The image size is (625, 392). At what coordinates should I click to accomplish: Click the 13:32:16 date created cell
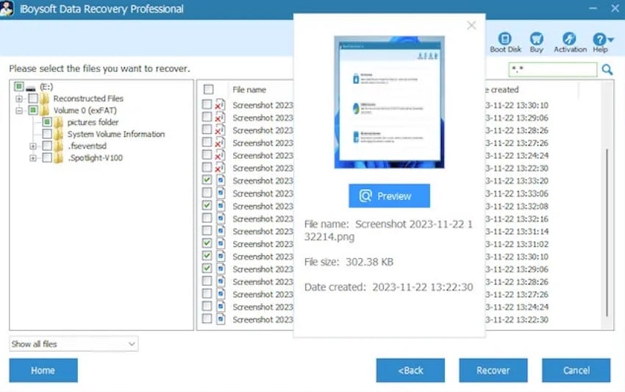[517, 218]
